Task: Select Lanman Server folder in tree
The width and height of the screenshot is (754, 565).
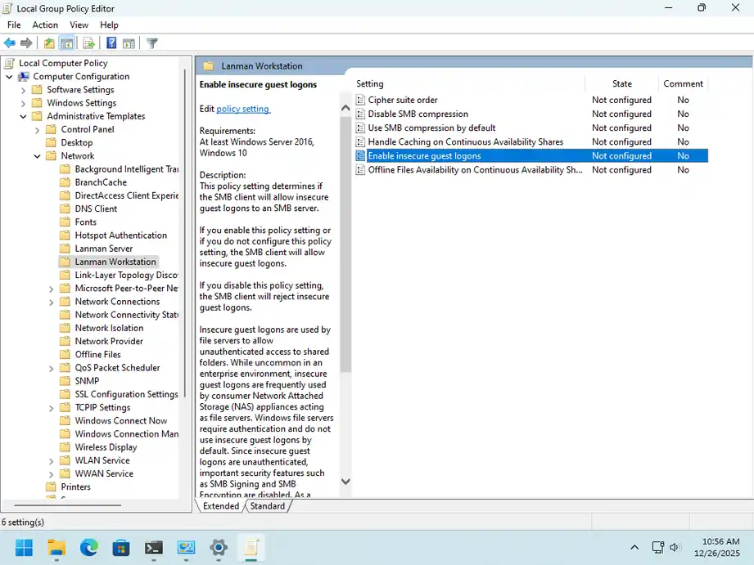Action: (103, 249)
